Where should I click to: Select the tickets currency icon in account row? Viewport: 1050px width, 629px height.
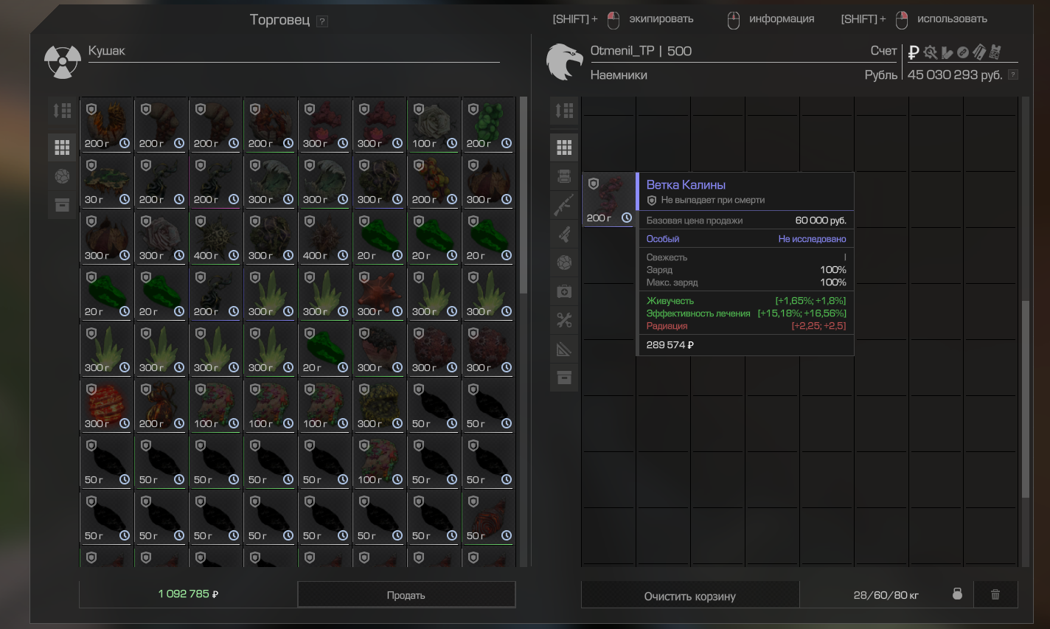tap(979, 52)
